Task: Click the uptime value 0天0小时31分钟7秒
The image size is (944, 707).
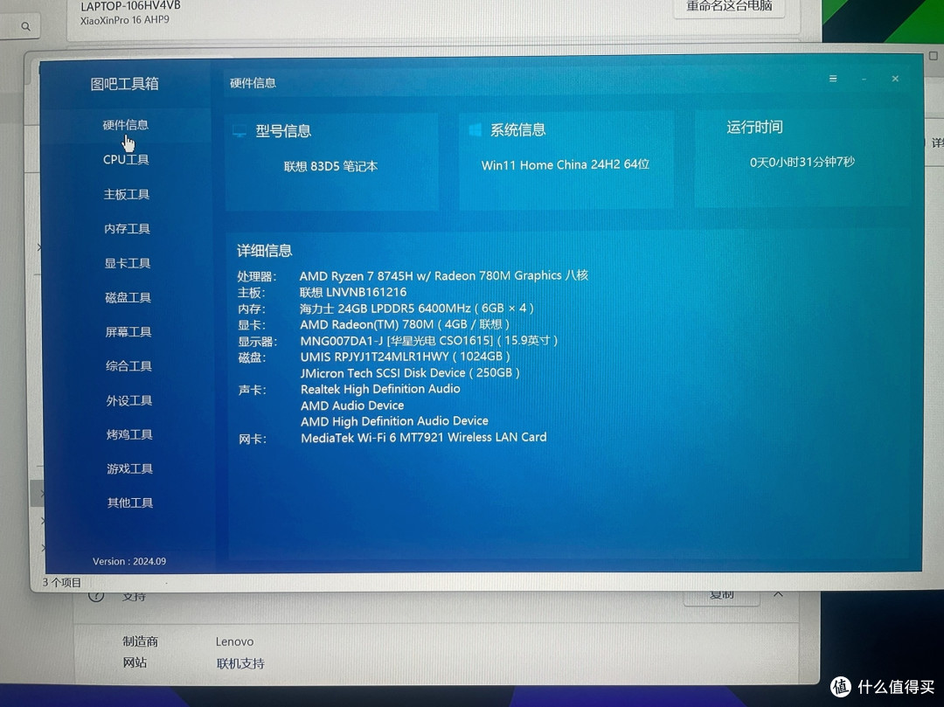Action: (x=802, y=162)
